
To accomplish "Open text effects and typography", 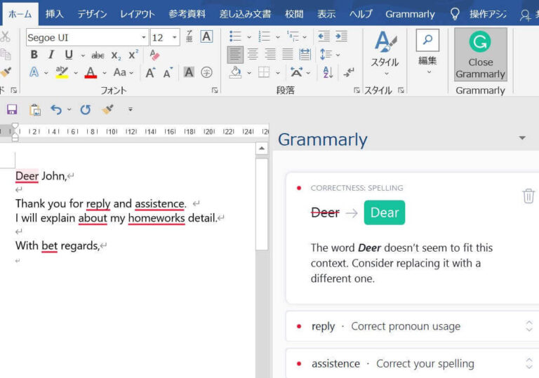I will tap(34, 72).
